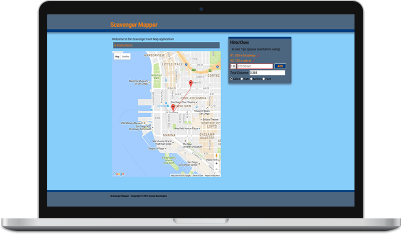This screenshot has height=234, width=402.
Task: Click the clue number stepper field
Action: (233, 66)
